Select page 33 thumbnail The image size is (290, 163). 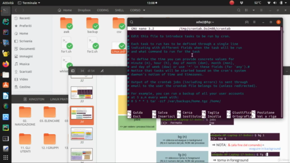[82, 93]
